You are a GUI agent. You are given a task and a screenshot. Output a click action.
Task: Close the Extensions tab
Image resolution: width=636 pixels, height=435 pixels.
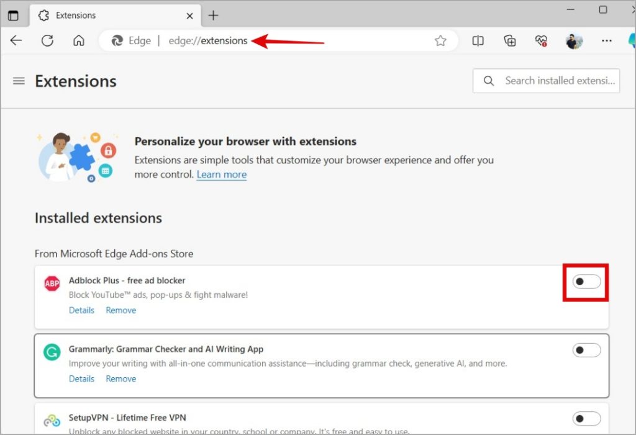point(189,16)
